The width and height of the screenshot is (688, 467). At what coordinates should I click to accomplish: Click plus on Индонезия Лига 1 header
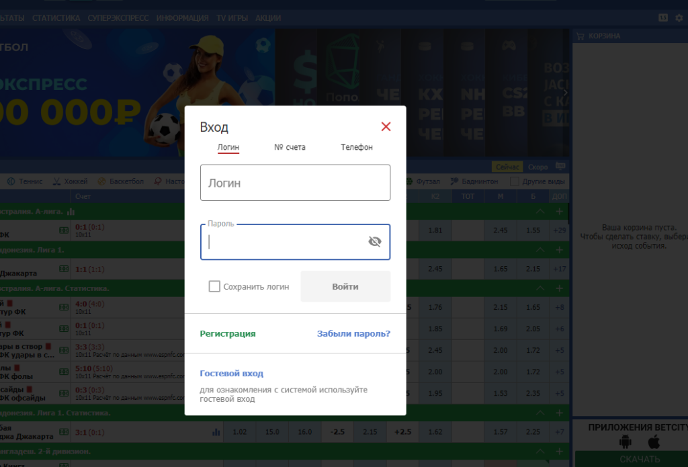560,250
